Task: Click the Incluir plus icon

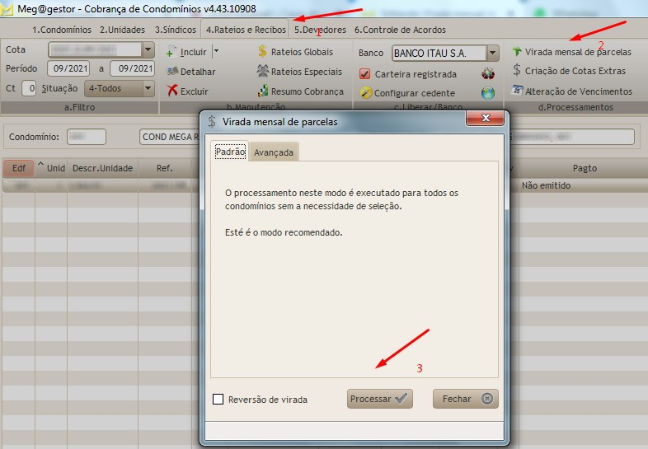Action: pos(171,51)
